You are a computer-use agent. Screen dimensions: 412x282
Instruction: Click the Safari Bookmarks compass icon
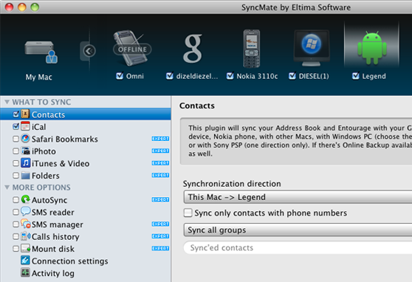(x=25, y=138)
